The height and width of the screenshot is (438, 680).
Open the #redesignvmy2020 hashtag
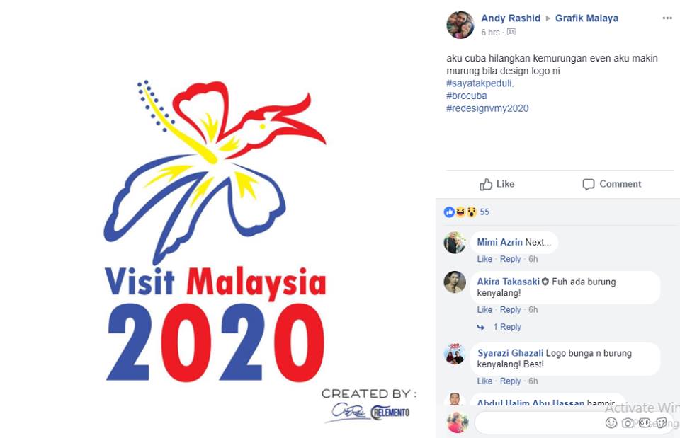point(487,108)
